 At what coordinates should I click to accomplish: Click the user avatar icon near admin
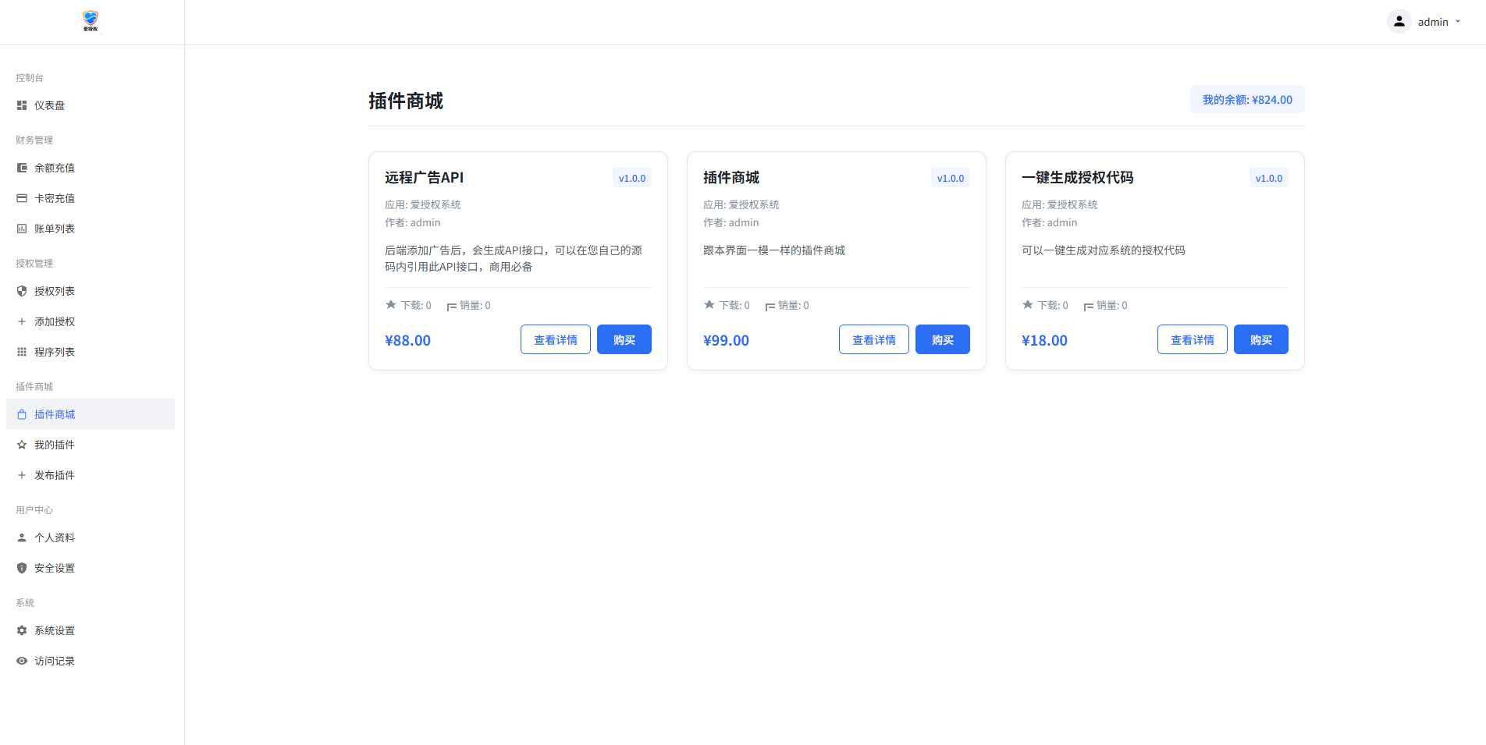[x=1398, y=21]
